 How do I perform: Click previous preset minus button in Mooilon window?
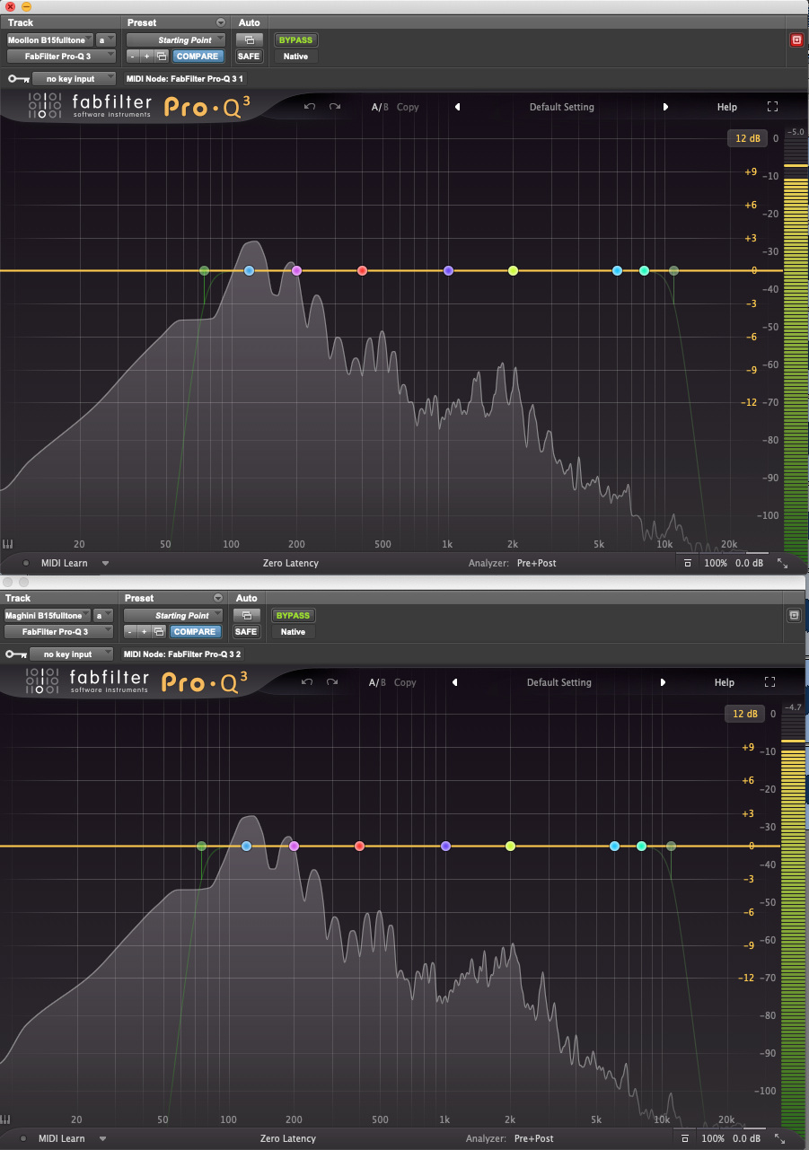pyautogui.click(x=132, y=56)
